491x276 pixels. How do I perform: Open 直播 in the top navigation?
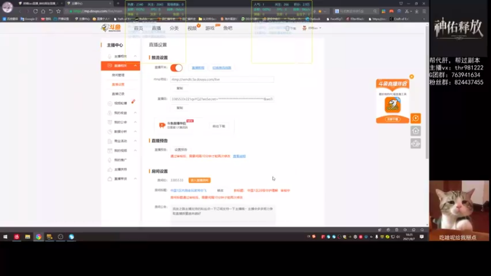click(157, 28)
